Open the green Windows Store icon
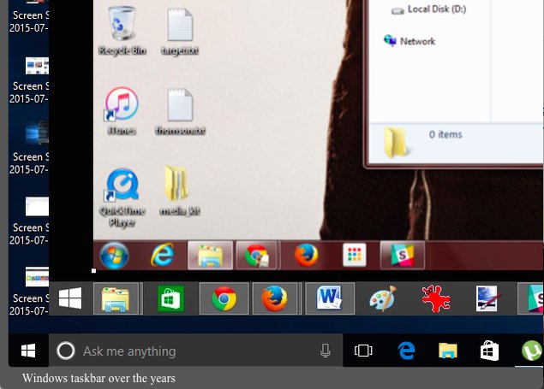The image size is (544, 389). click(170, 298)
